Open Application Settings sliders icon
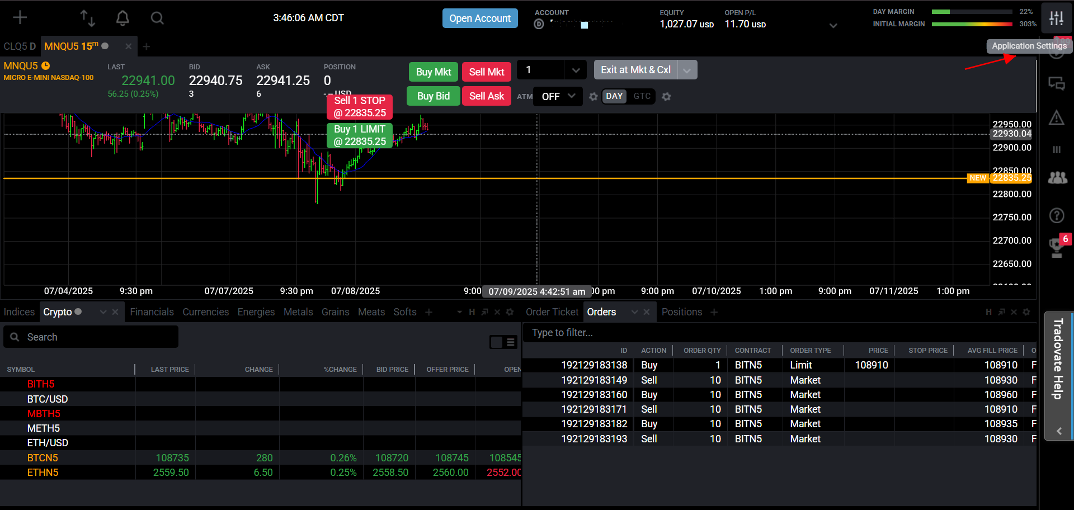 [x=1056, y=18]
